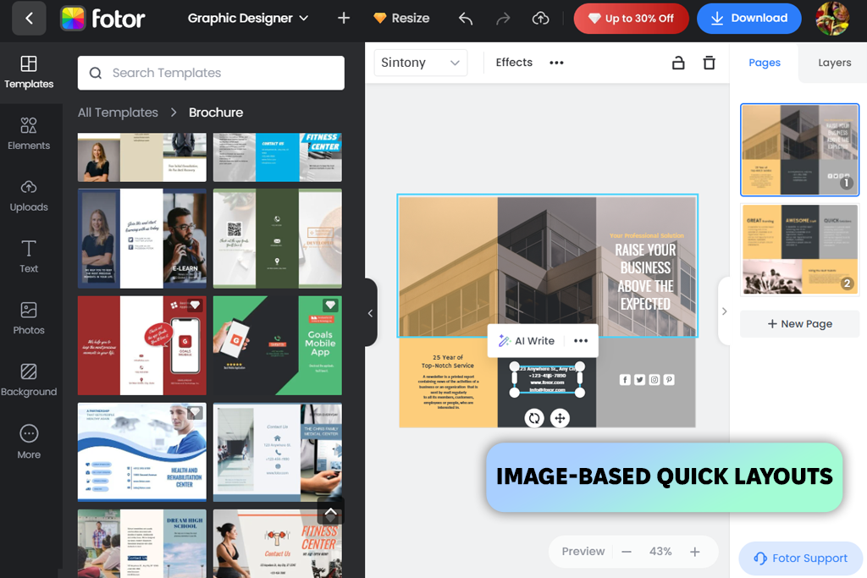Delete the selected element with trash icon
Screen dimensions: 867x578
click(709, 63)
